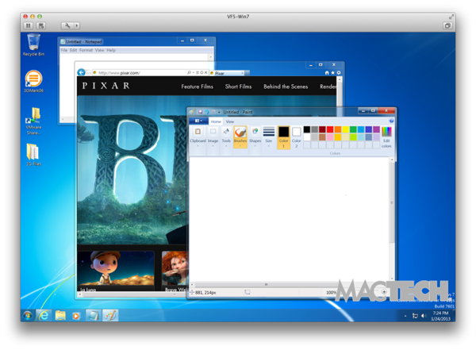Open the Feature Films link on Pixar
Screen dimensions: 476x350
pyautogui.click(x=197, y=87)
